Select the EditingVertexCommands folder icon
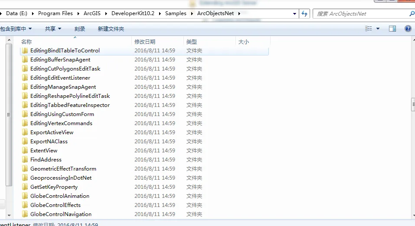Image resolution: width=415 pixels, height=226 pixels. [x=25, y=123]
